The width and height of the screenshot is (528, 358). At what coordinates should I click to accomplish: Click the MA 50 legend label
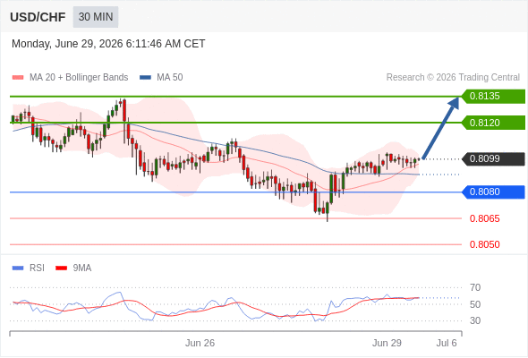click(170, 78)
